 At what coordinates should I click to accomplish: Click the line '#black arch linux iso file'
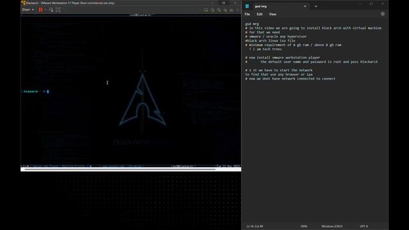[270, 41]
